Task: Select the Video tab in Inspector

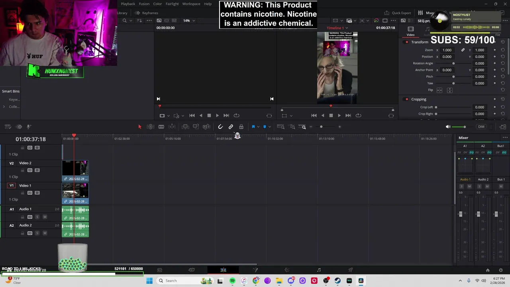Action: 410,31
